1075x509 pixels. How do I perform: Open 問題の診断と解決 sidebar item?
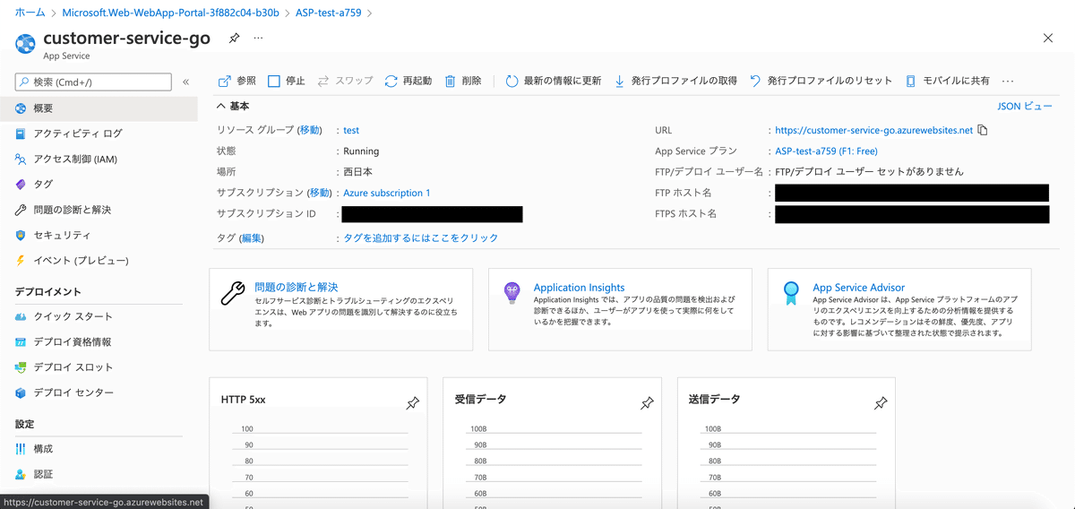point(99,210)
